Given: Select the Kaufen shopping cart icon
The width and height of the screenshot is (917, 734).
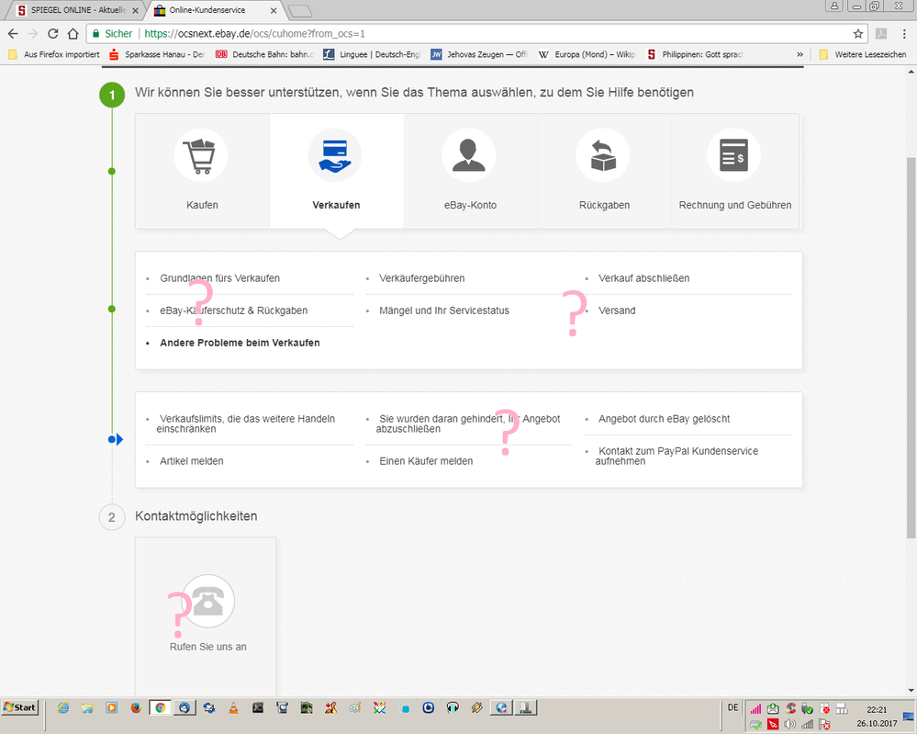Looking at the screenshot, I should coord(201,154).
